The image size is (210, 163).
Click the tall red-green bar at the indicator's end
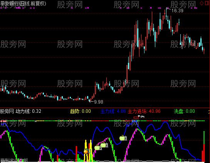204,147
